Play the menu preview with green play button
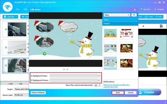This screenshot has height=104, width=167. click(x=45, y=54)
